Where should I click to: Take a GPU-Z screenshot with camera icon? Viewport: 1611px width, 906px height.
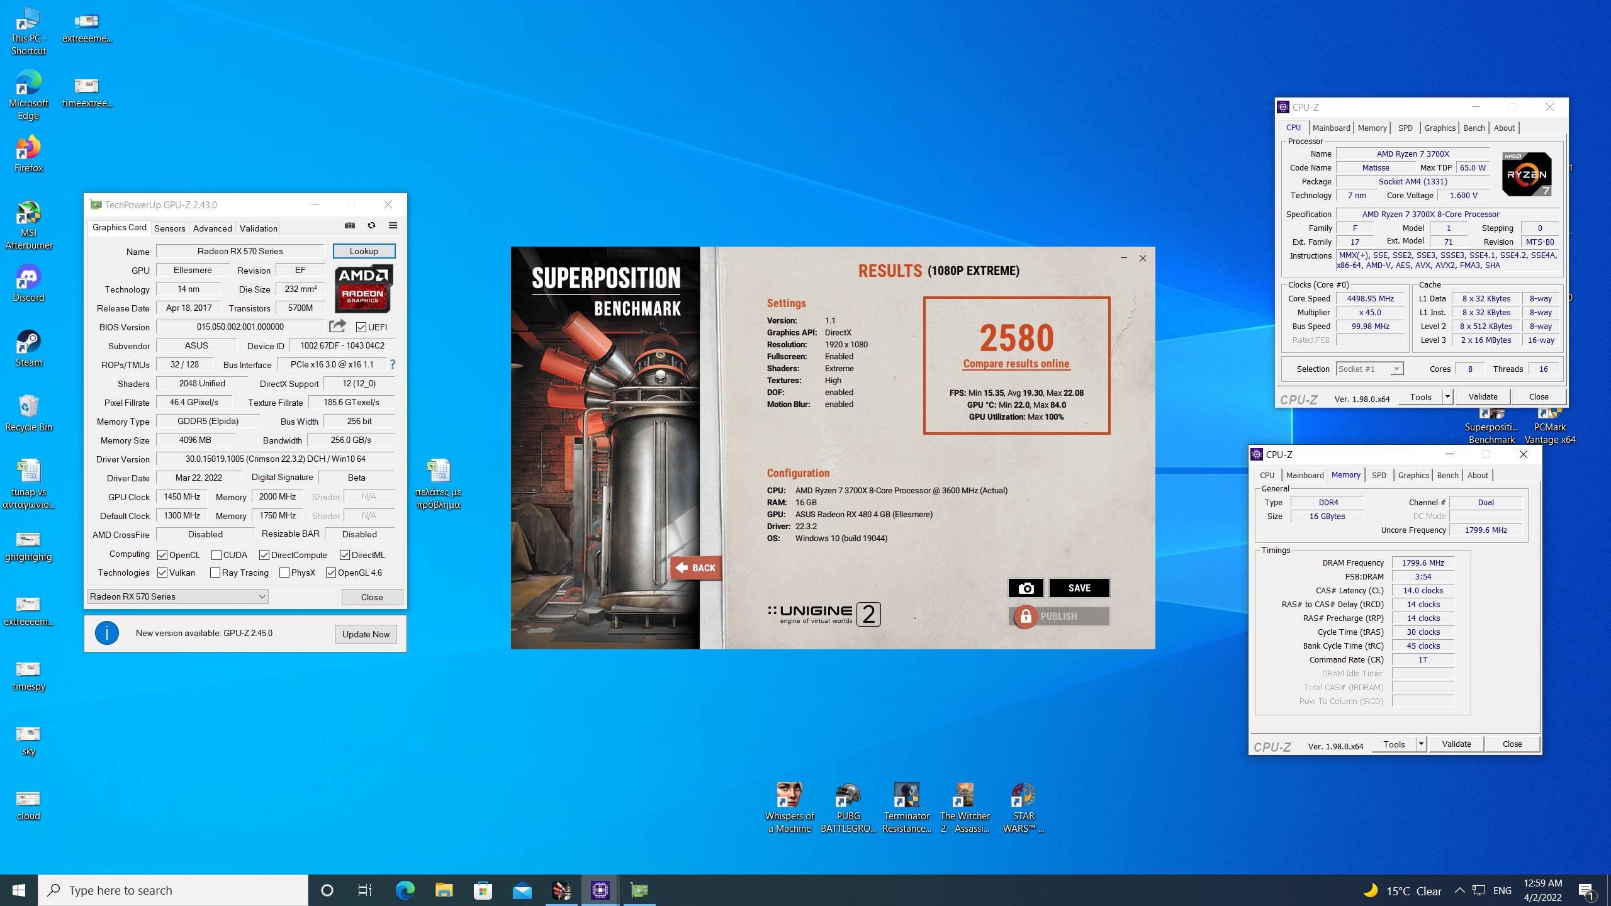tap(350, 225)
